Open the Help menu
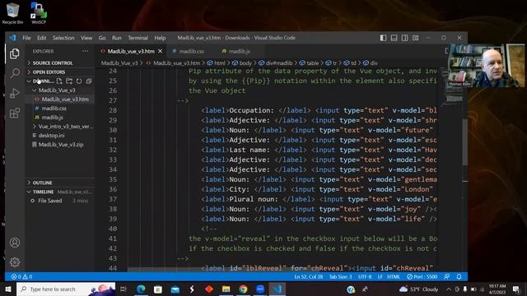527x296 pixels. [160, 38]
